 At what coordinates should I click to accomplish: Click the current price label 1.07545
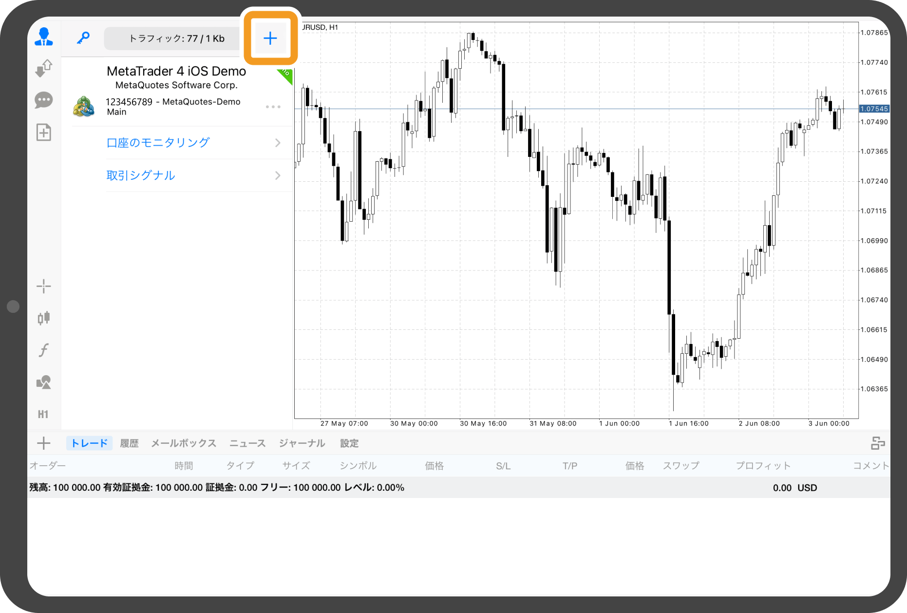(x=874, y=109)
